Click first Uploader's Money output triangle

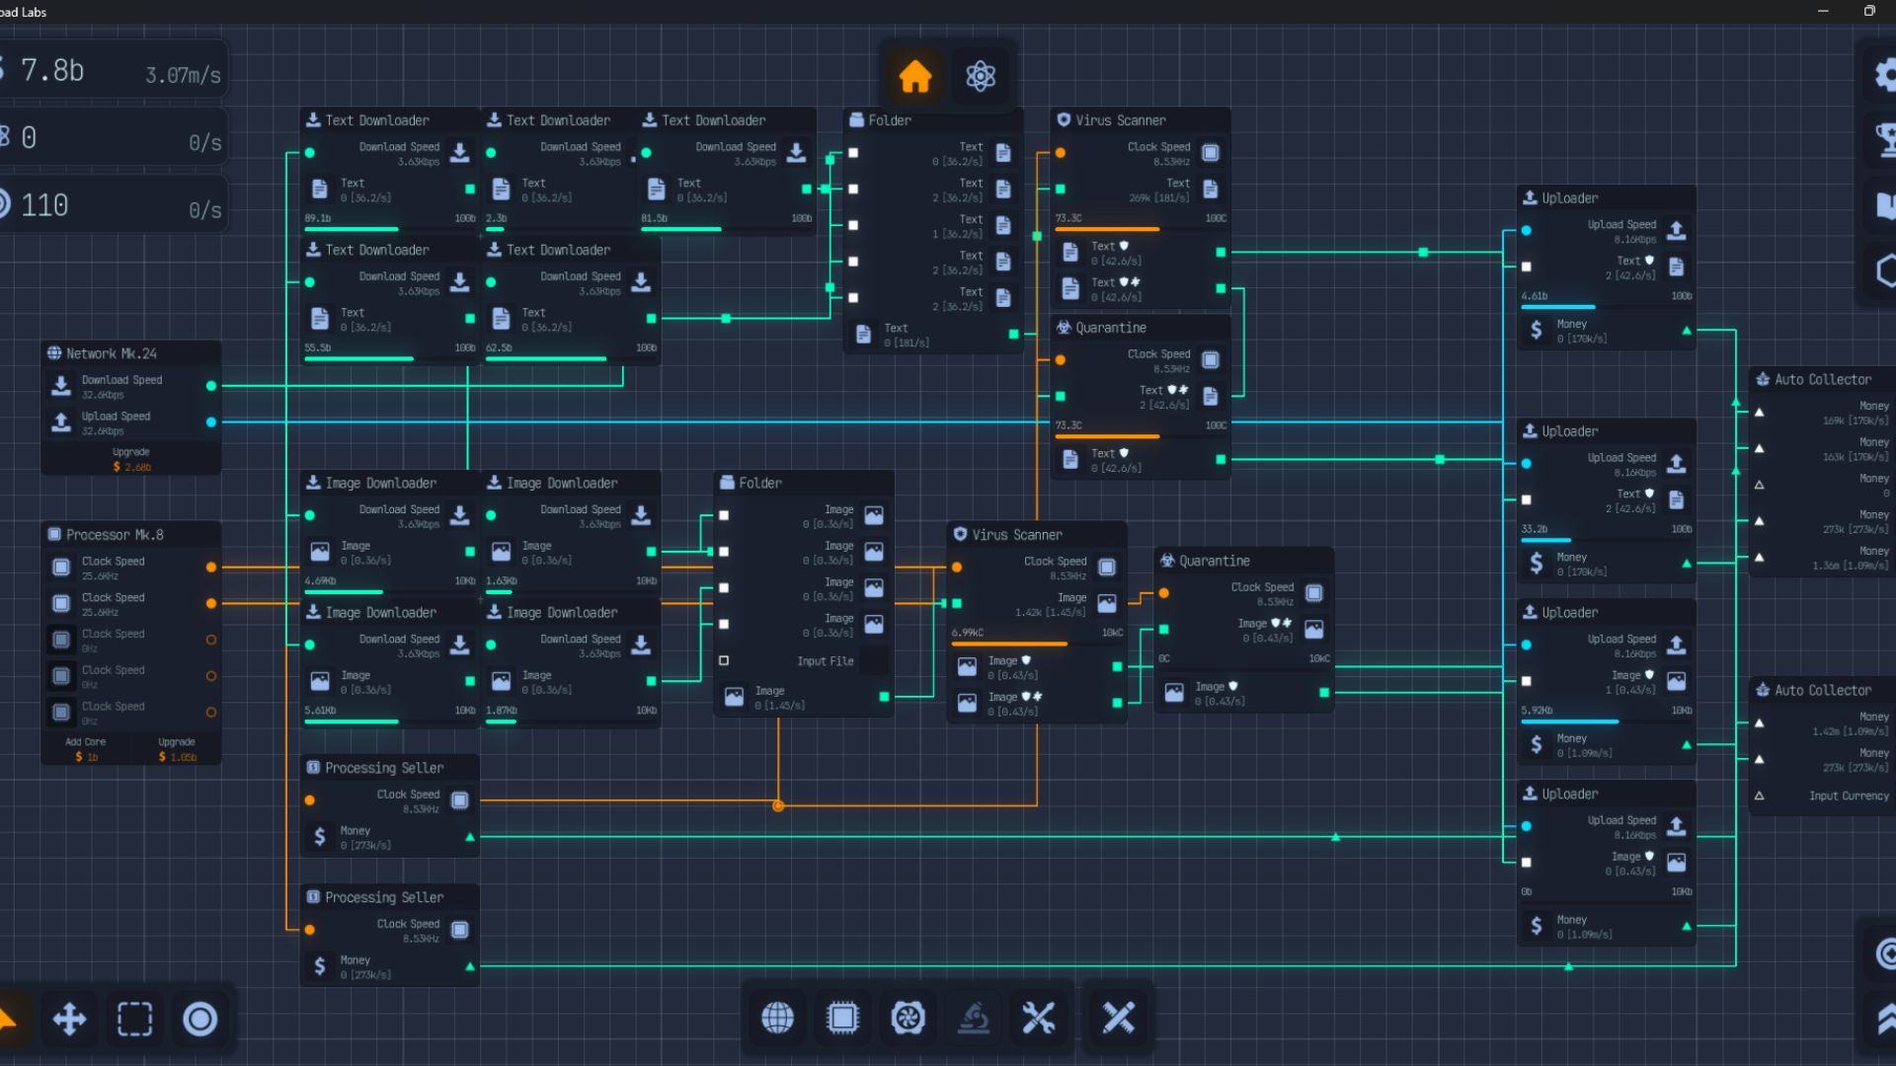click(1687, 331)
